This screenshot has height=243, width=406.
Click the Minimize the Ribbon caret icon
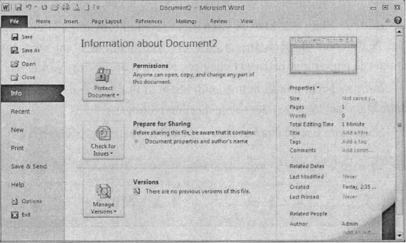(388, 21)
